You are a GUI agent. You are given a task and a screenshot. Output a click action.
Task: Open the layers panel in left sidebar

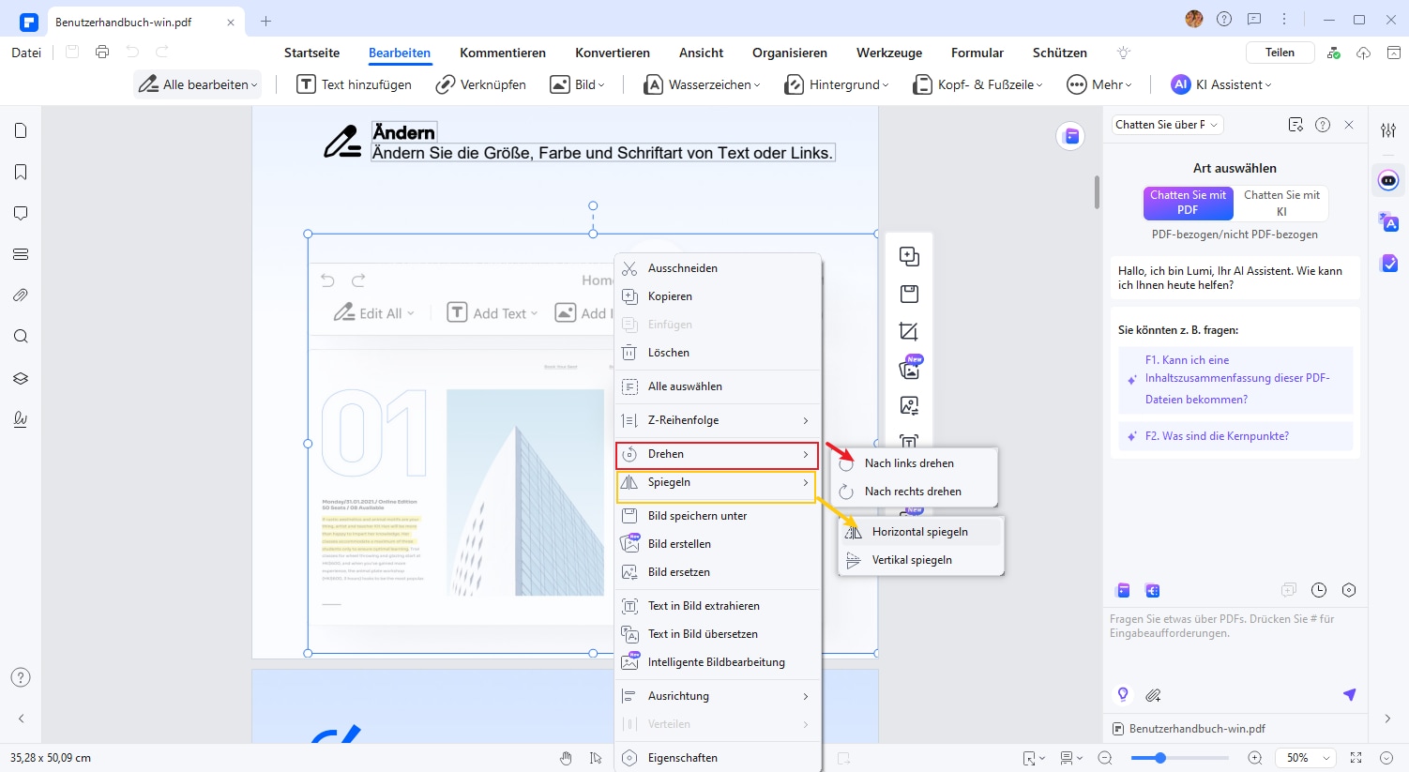[x=21, y=378]
